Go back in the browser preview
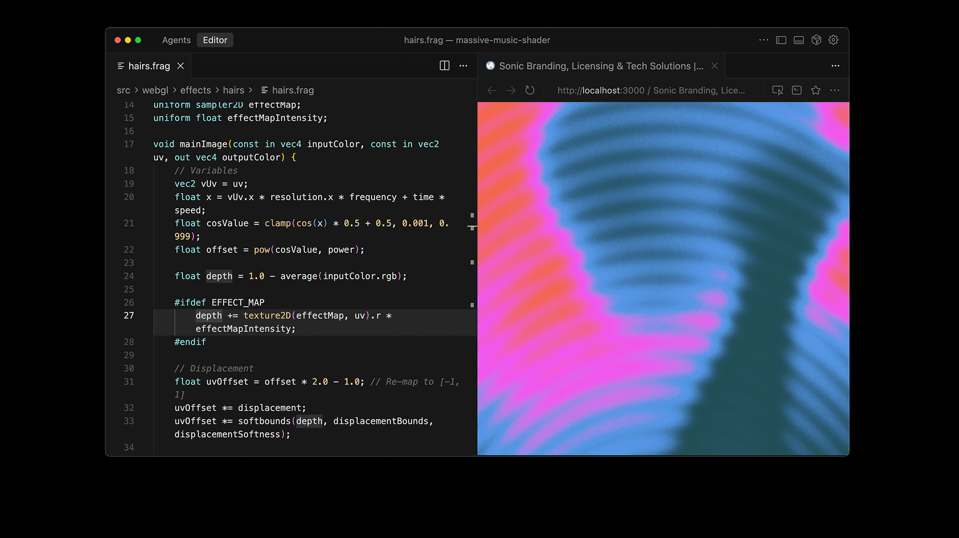This screenshot has width=959, height=538. coord(491,90)
